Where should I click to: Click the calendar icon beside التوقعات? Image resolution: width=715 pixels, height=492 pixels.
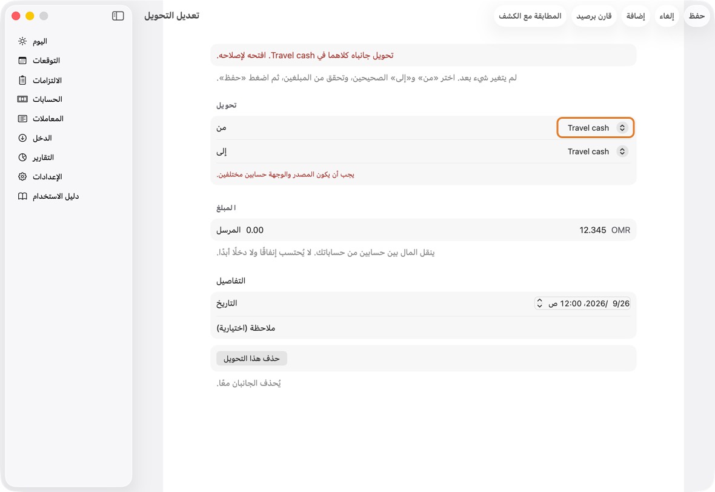point(22,61)
